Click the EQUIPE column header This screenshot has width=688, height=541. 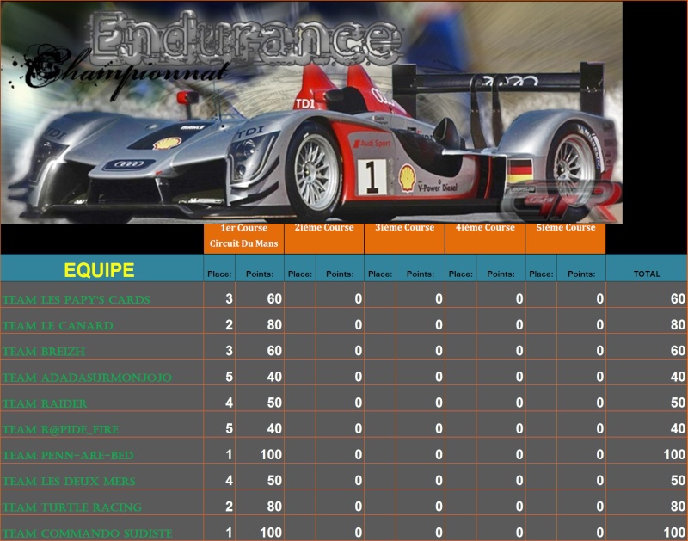(101, 268)
